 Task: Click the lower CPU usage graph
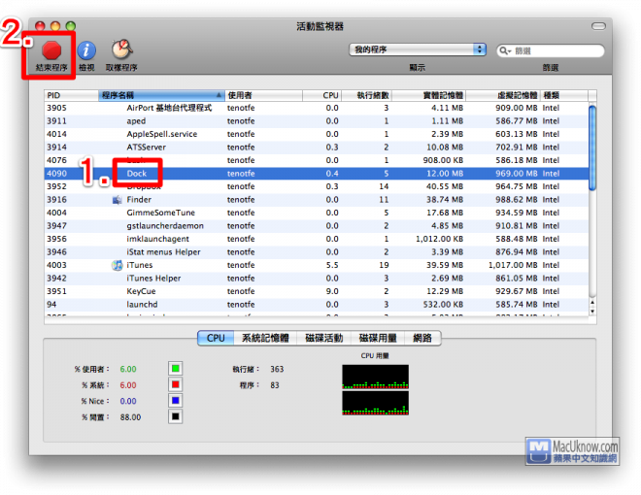(375, 403)
